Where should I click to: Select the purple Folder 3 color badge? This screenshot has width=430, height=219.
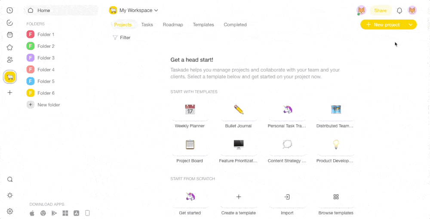(x=31, y=58)
